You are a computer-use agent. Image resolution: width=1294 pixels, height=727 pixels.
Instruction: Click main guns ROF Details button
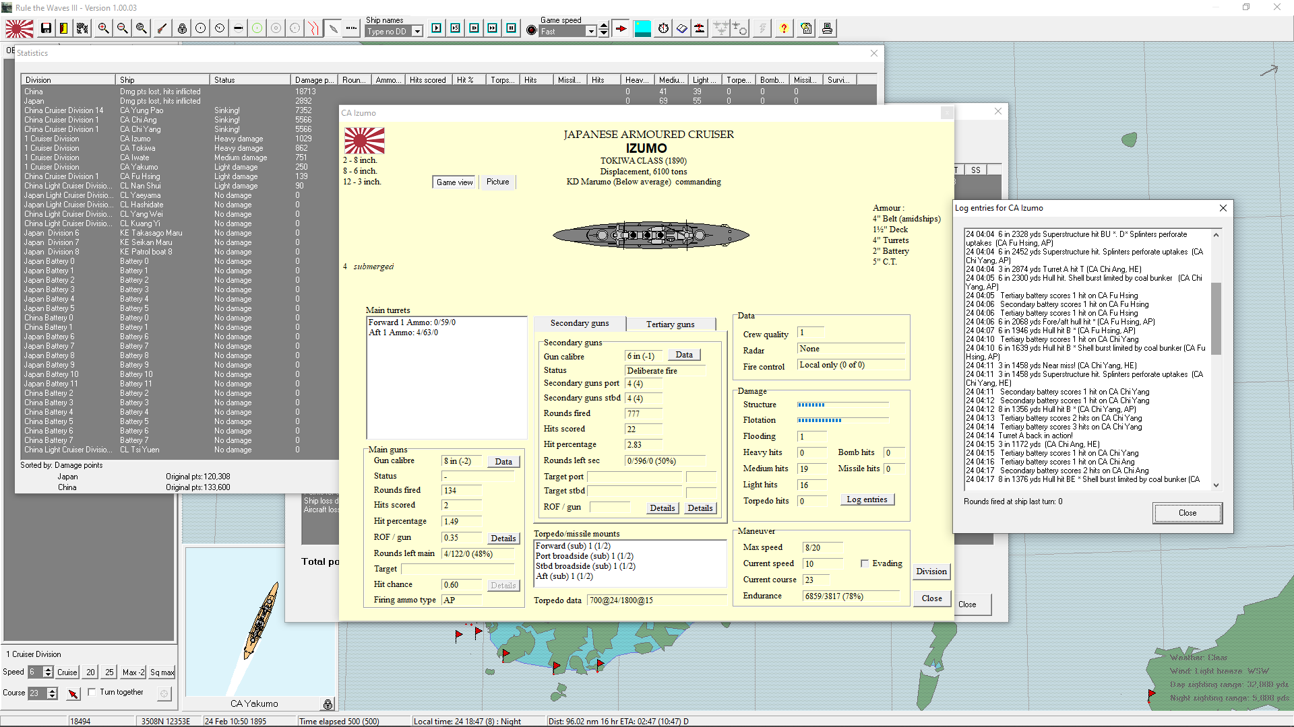pos(503,539)
